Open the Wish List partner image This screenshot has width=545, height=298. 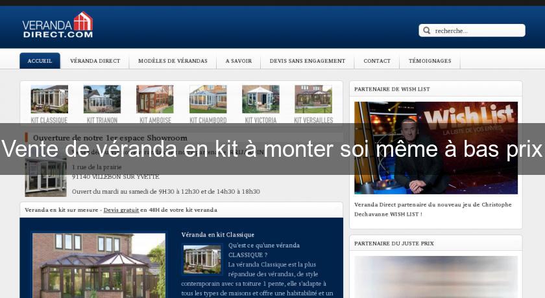point(436,148)
